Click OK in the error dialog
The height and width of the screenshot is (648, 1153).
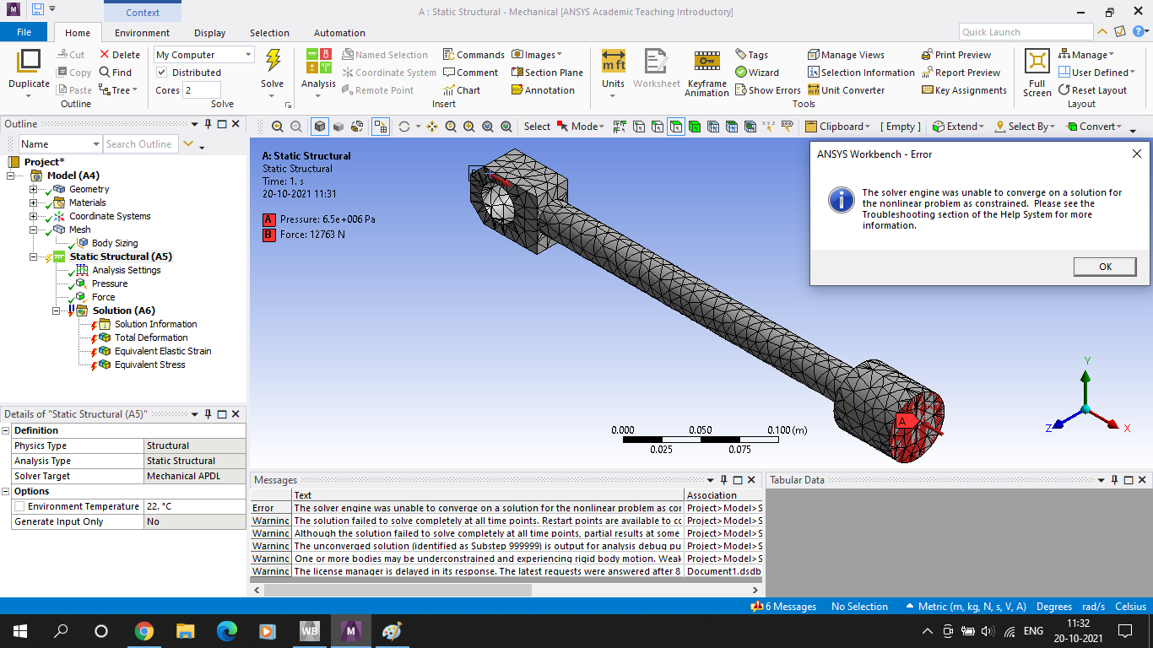click(x=1105, y=267)
